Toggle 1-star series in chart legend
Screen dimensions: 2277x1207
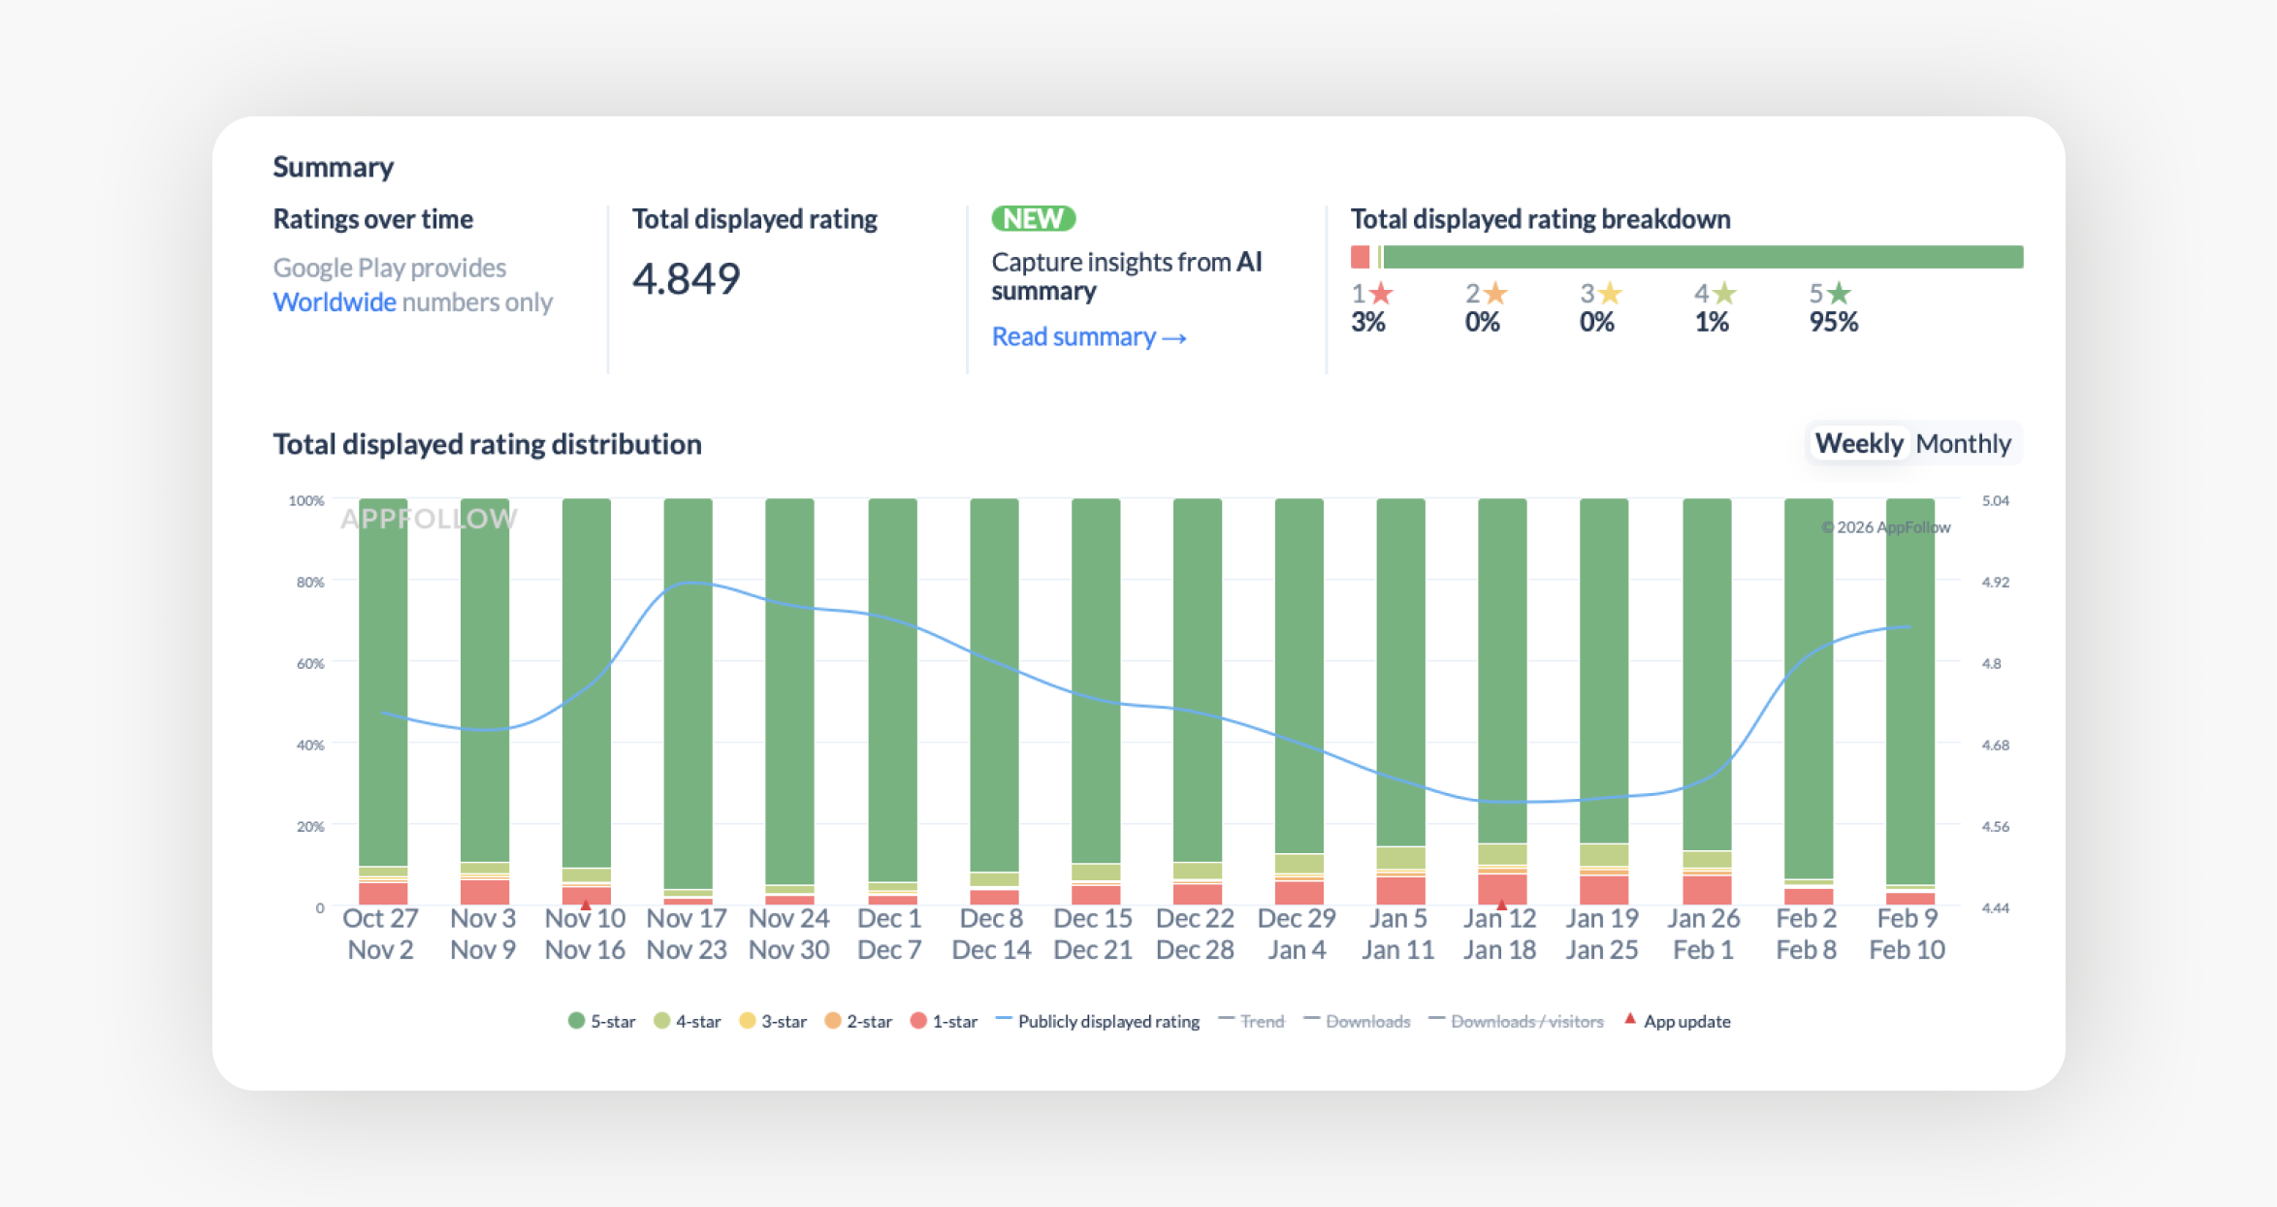944,1021
